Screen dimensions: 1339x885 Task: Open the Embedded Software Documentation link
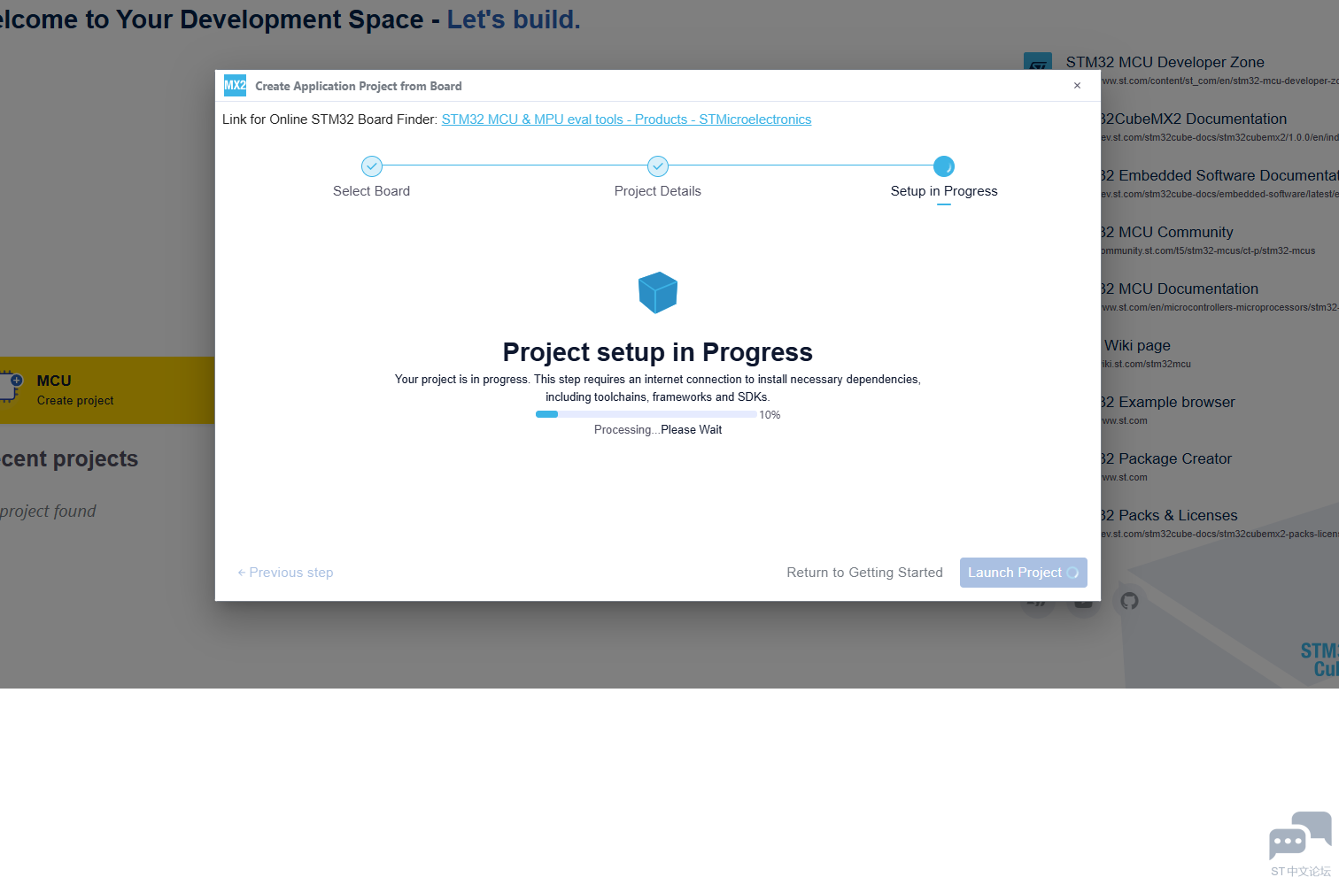[1219, 175]
